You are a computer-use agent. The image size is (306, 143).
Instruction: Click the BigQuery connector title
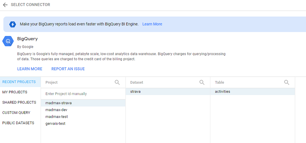(x=27, y=39)
